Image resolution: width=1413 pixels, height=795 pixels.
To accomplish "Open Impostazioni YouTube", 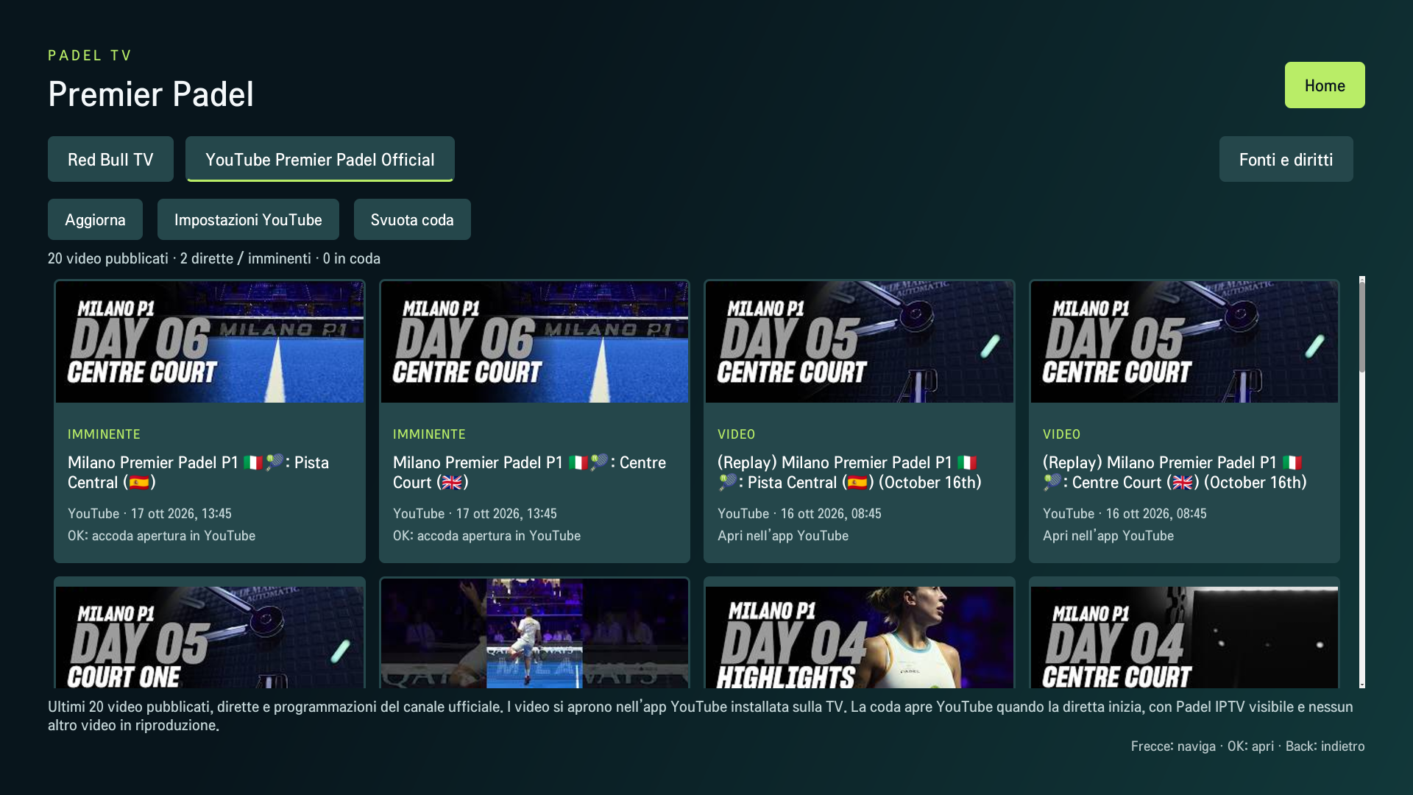I will click(248, 219).
